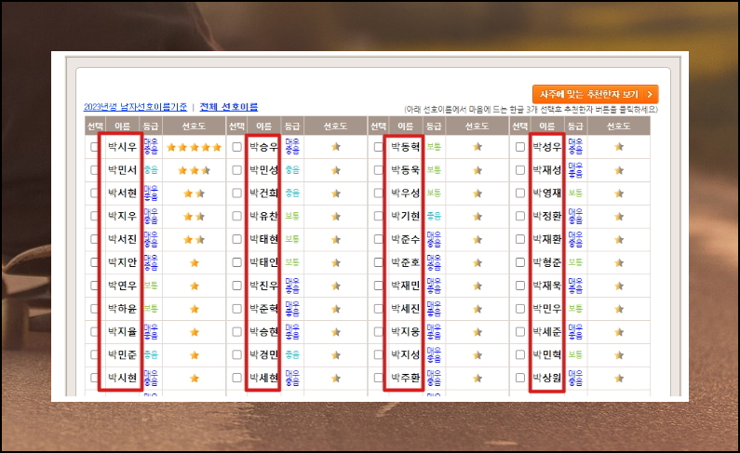Screen dimensions: 740x453
Task: Tick the checkbox for 박민성
Action: point(237,170)
